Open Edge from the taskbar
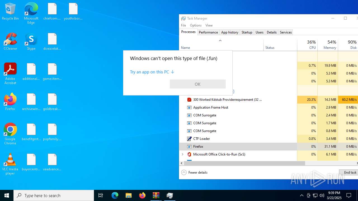 pyautogui.click(x=115, y=195)
